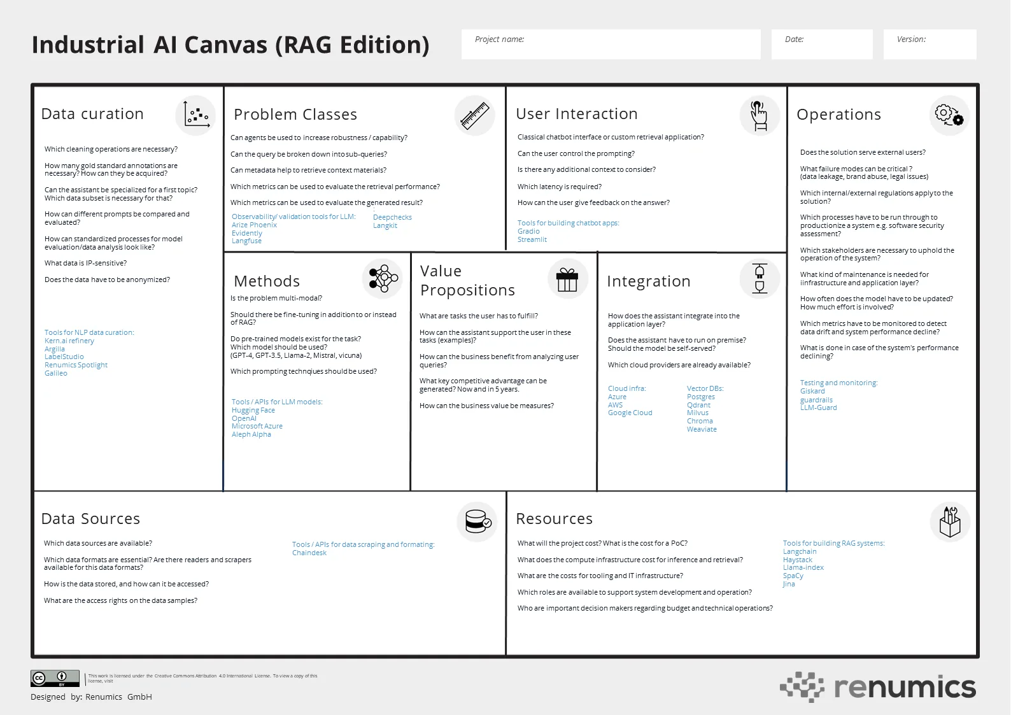Click 'Is the problem multi-modal?' question

[x=276, y=298]
